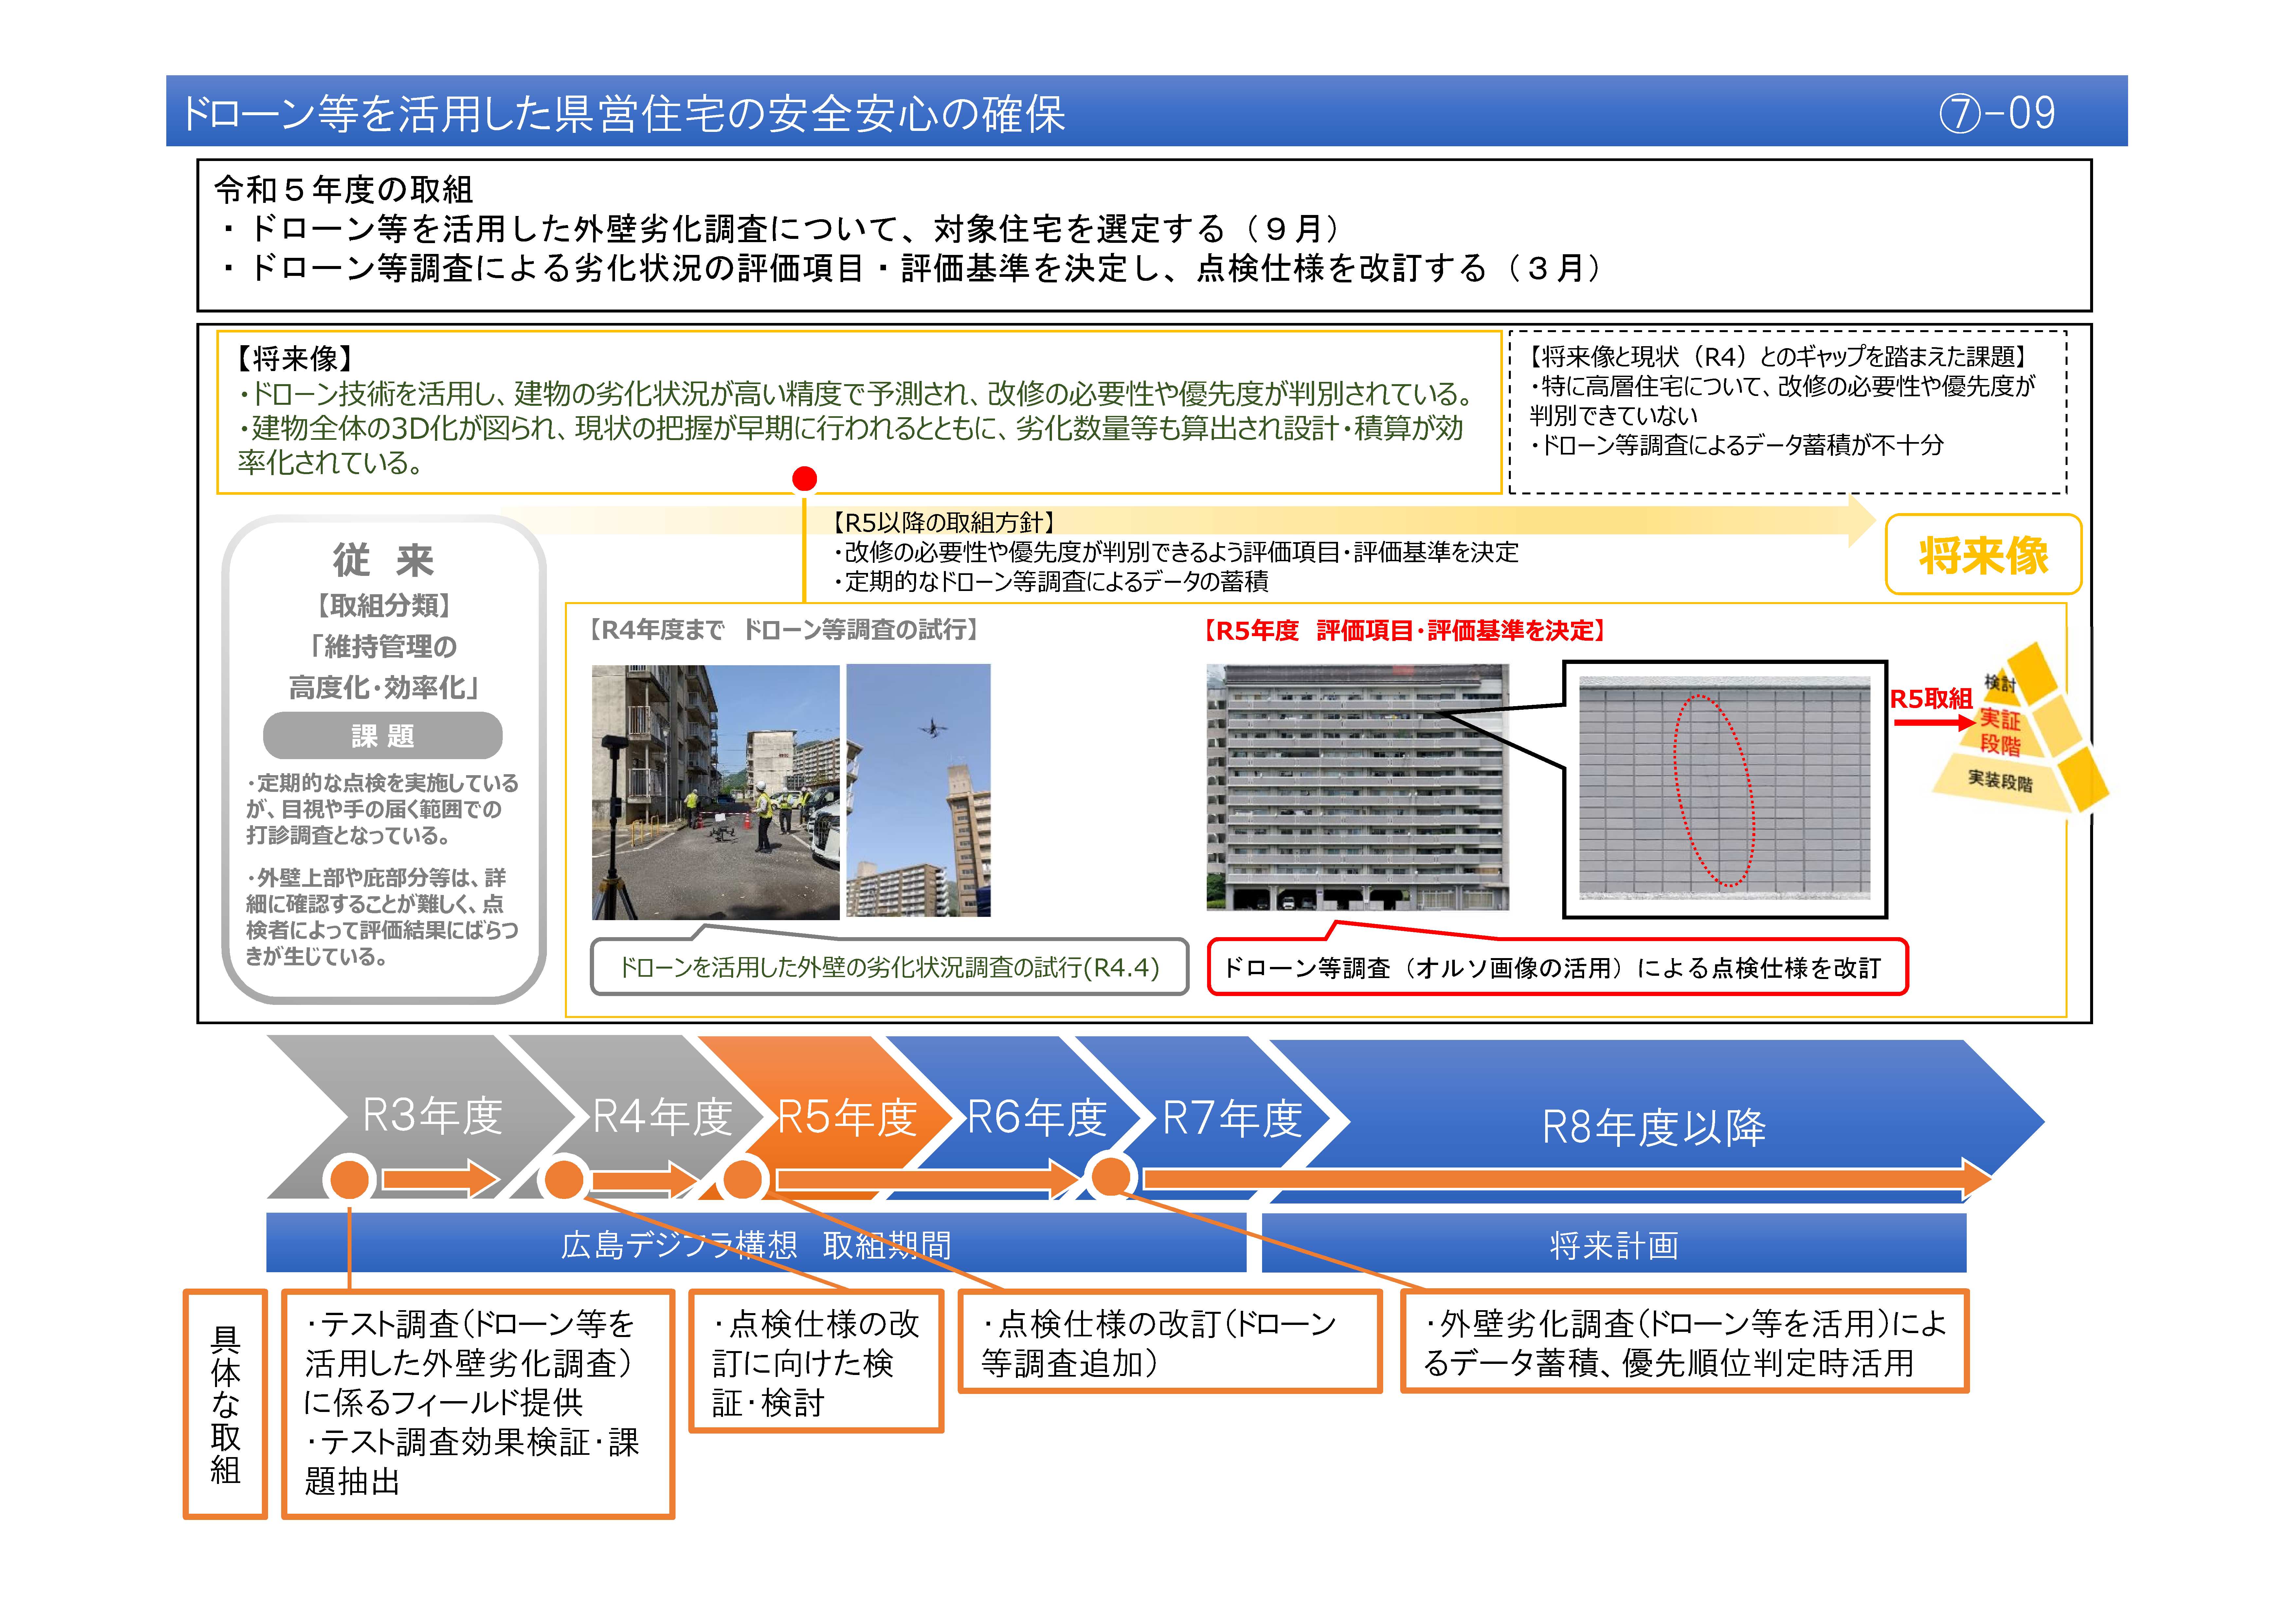Click the orange circle marker under R7年度
The height and width of the screenshot is (1623, 2296).
pos(1110,1177)
